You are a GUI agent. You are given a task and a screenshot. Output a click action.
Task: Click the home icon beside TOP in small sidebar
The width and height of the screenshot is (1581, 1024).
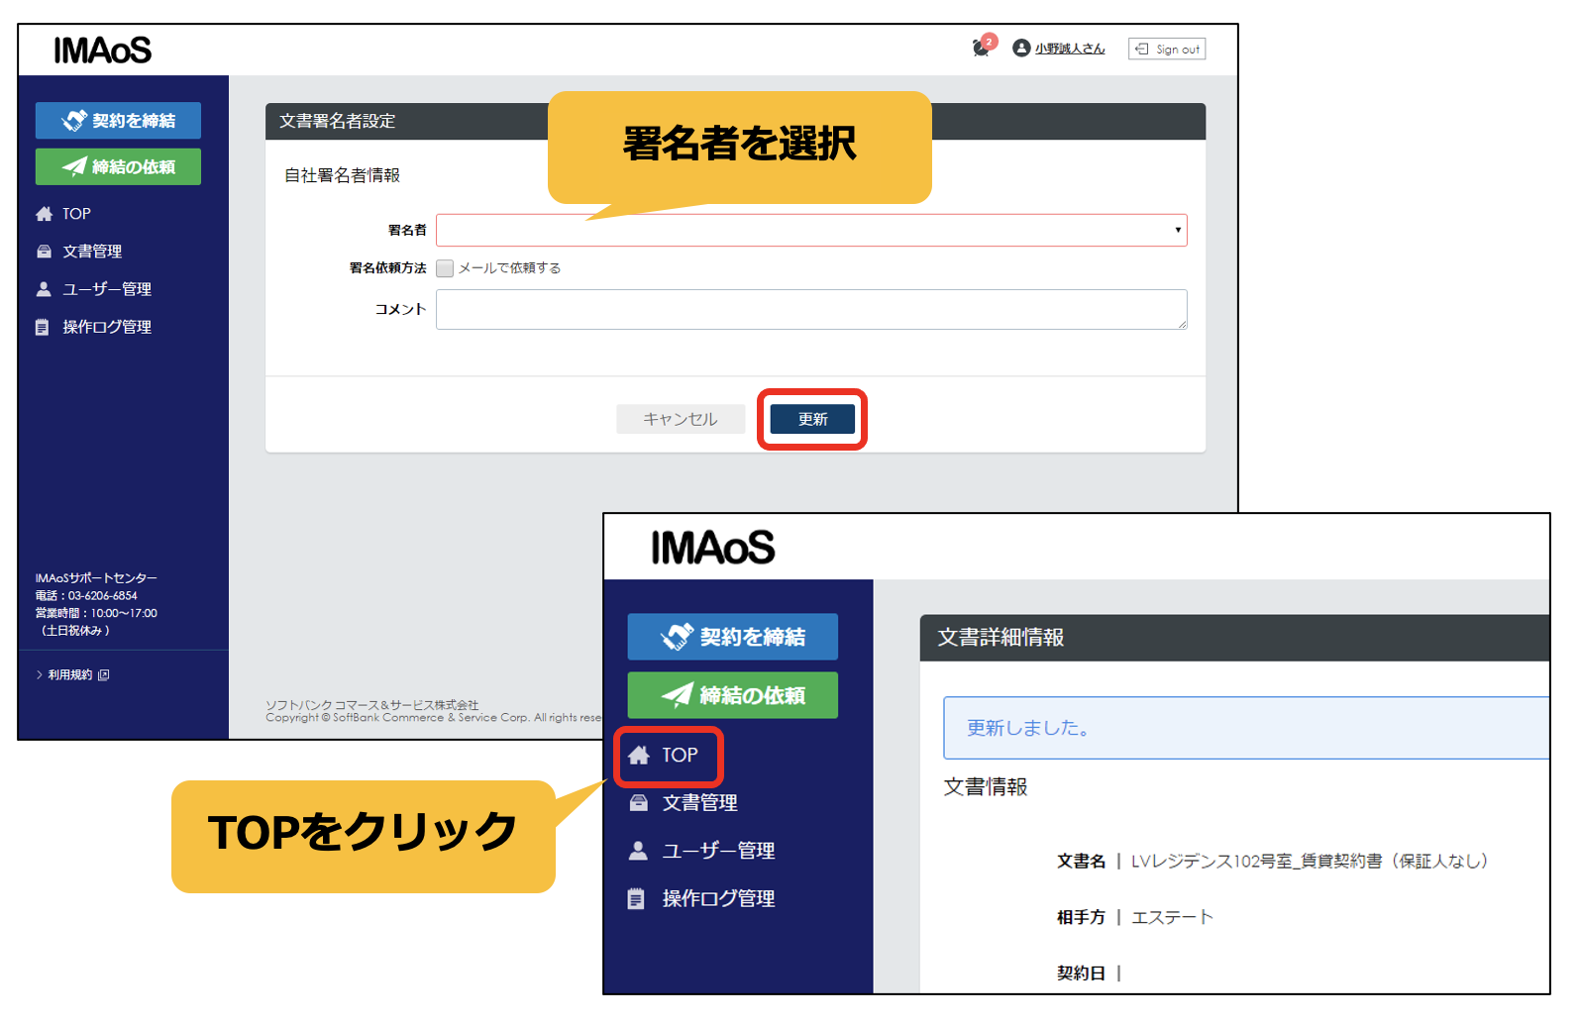[x=45, y=214]
